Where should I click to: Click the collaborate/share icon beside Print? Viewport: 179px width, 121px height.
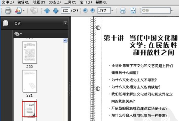click(x=18, y=11)
